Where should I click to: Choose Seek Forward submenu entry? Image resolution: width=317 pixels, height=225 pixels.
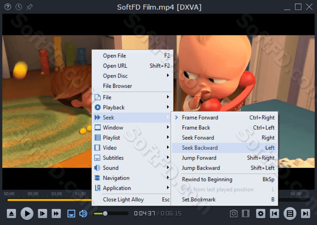click(x=224, y=138)
